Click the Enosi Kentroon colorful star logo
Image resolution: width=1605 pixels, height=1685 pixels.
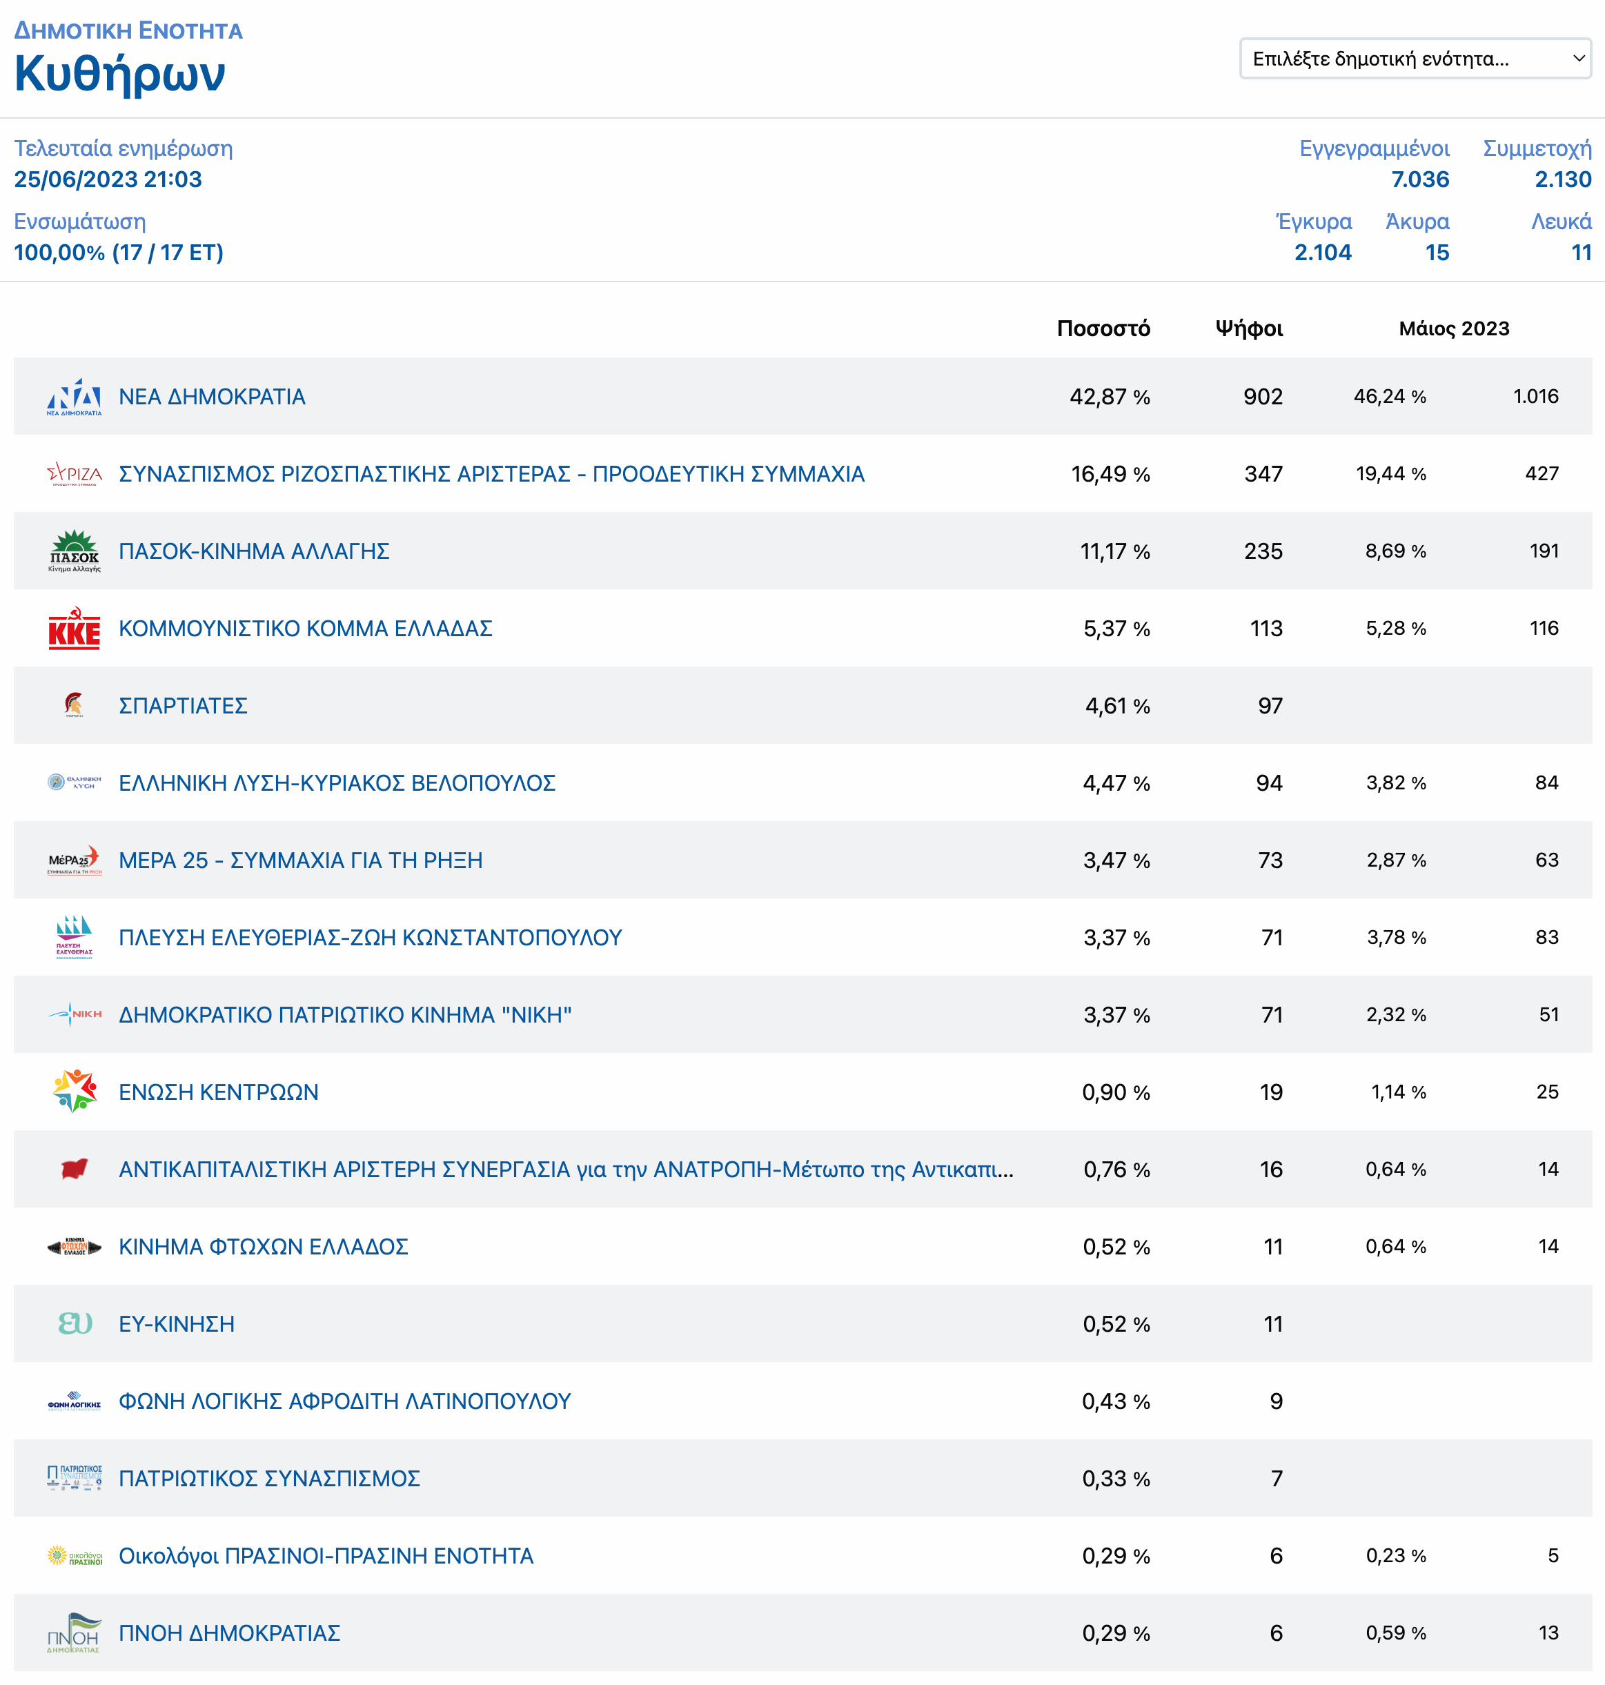[74, 1092]
